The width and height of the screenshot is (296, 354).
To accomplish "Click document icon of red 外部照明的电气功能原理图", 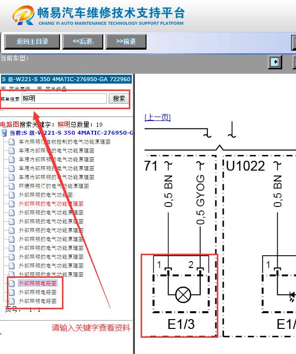I will 12,204.
